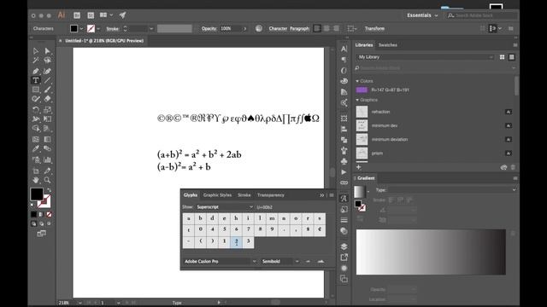Screen dimensions: 547x307
Task: Choose the None color mode button
Action: coord(49,214)
